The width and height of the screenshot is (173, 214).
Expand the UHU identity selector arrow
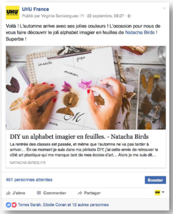[163, 192]
